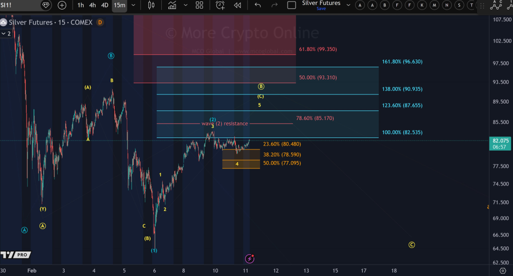The image size is (513, 276).
Task: Switch to the 1h timeframe
Action: pyautogui.click(x=81, y=5)
